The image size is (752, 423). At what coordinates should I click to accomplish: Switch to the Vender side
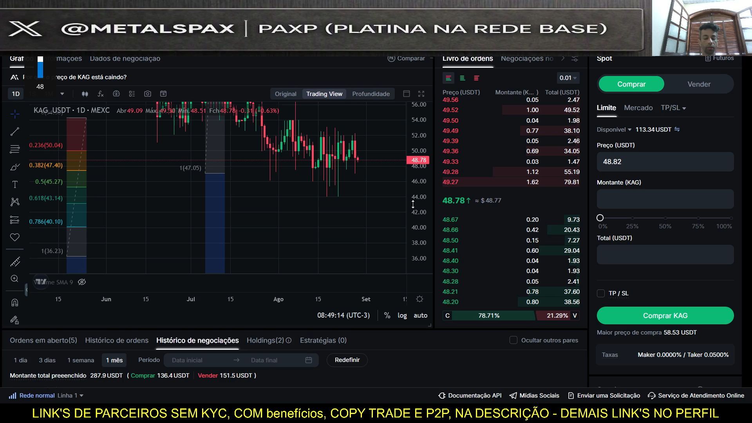click(x=699, y=84)
